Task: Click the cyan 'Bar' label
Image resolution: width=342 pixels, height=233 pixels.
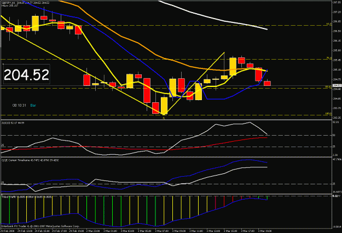Action: coord(33,106)
